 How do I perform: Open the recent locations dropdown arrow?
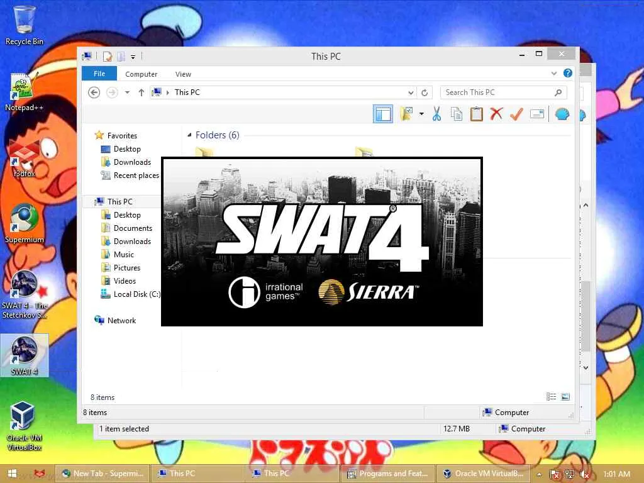[127, 92]
